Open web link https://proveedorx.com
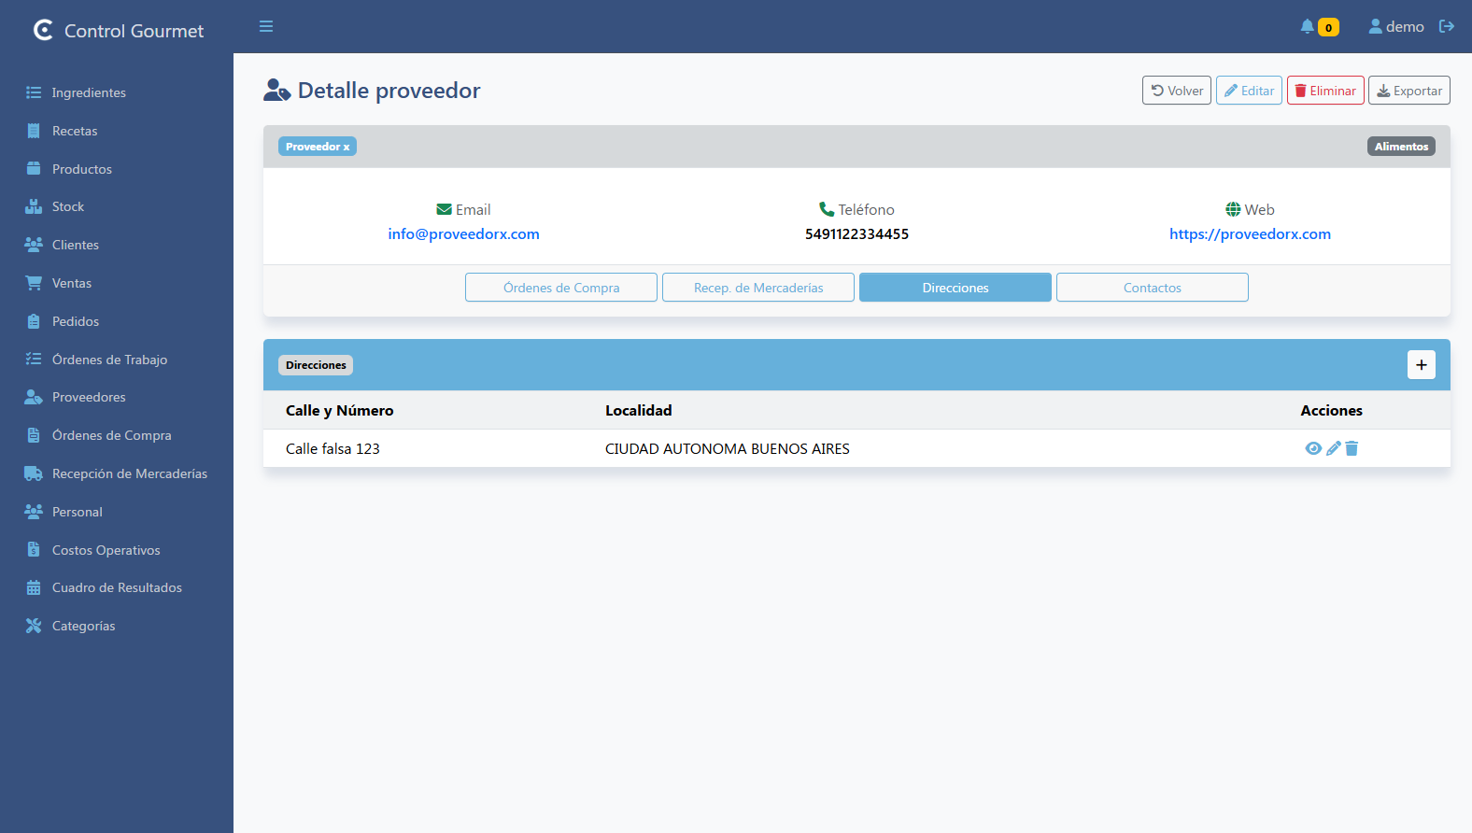Image resolution: width=1472 pixels, height=833 pixels. pos(1250,234)
